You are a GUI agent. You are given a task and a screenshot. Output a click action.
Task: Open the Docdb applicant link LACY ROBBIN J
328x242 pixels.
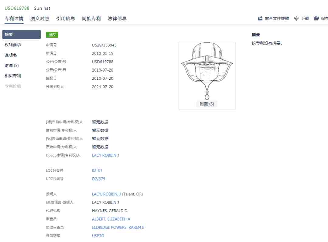(x=105, y=155)
